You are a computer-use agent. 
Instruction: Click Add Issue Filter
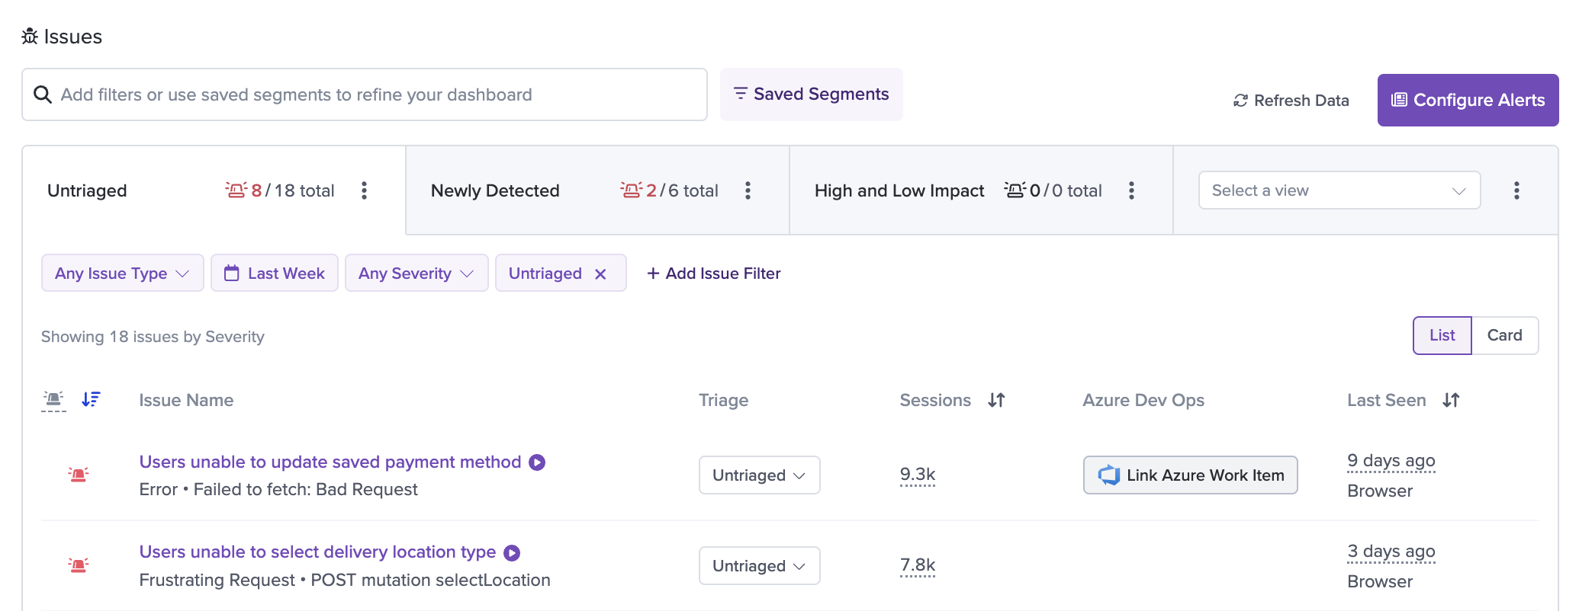coord(714,274)
